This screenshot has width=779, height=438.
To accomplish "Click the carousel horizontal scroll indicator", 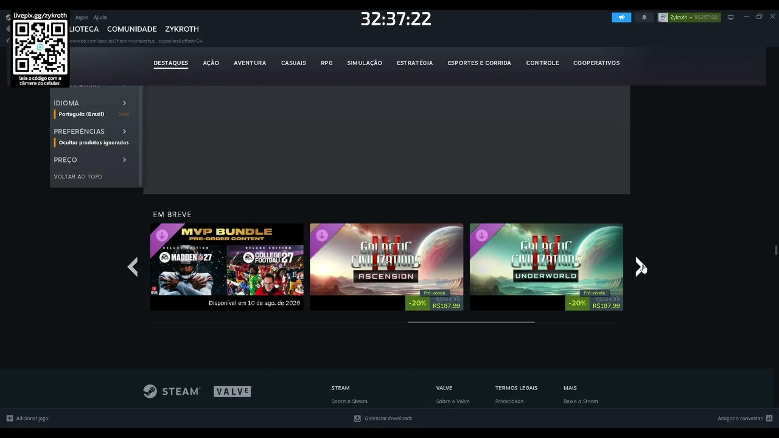I will [471, 322].
